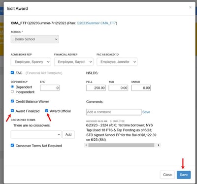The image size is (197, 184).
Task: Open the Financial Aid Rep dropdown
Action: click(74, 62)
